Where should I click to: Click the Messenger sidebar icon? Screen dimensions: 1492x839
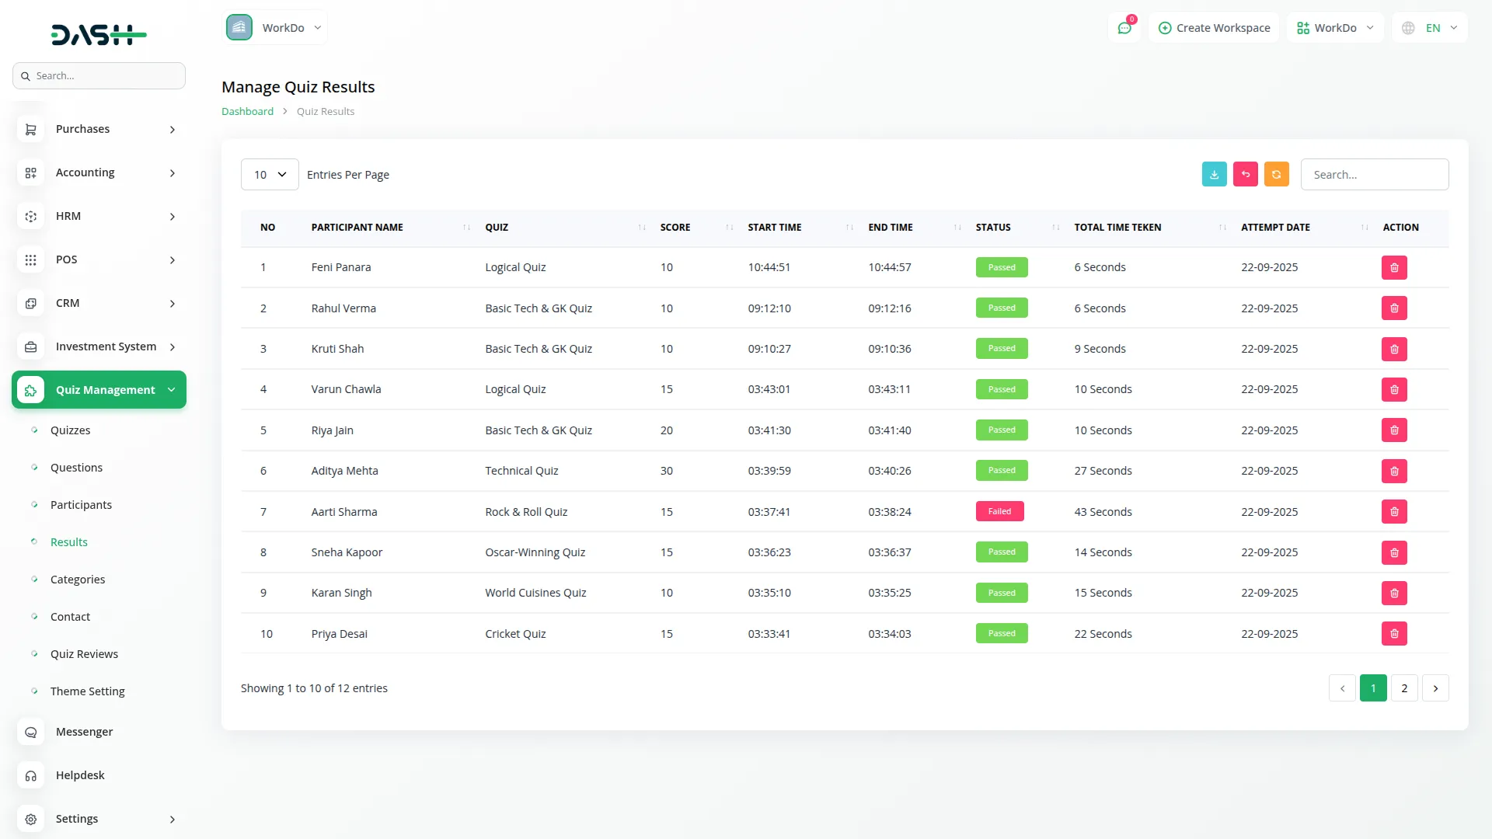(31, 732)
